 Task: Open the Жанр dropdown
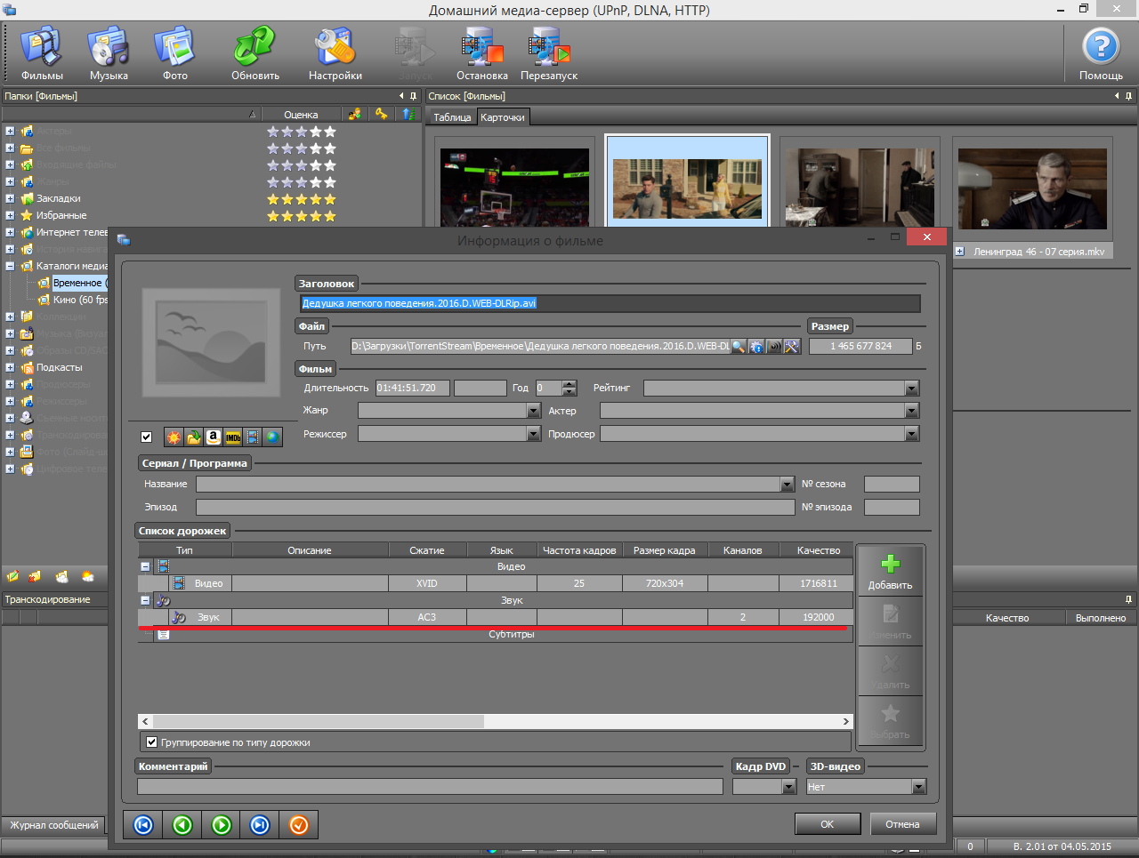pos(534,411)
